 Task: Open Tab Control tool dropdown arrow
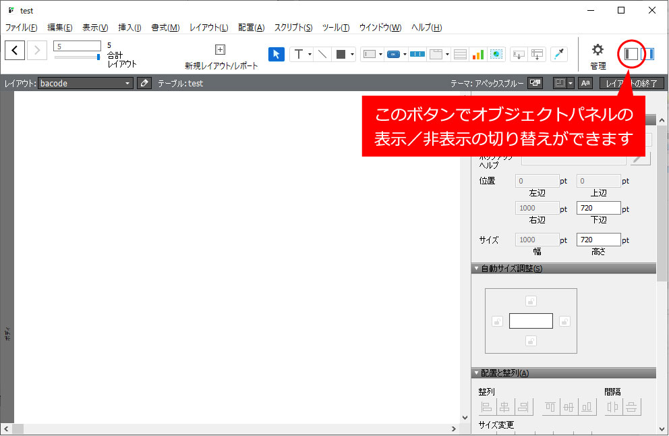pyautogui.click(x=447, y=54)
